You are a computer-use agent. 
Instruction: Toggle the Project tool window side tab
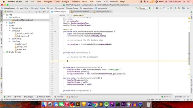pyautogui.click(x=1, y=16)
